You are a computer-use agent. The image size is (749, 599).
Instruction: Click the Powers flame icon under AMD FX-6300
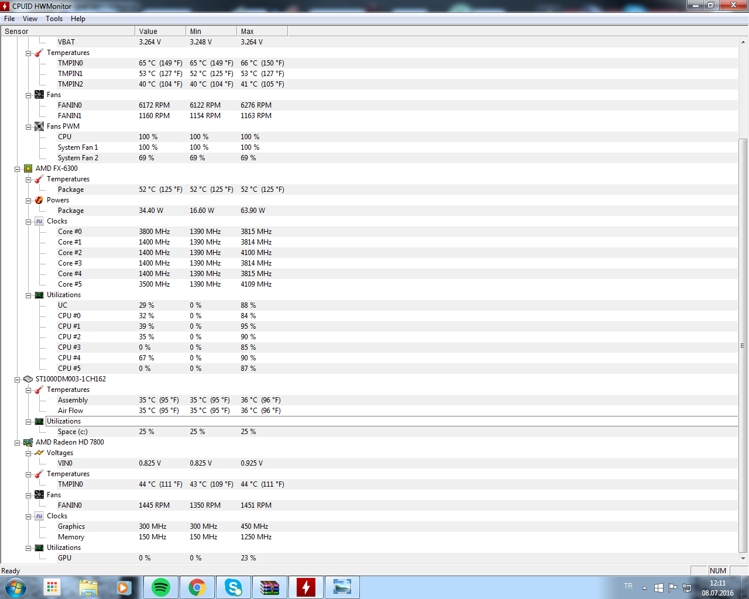tap(39, 200)
